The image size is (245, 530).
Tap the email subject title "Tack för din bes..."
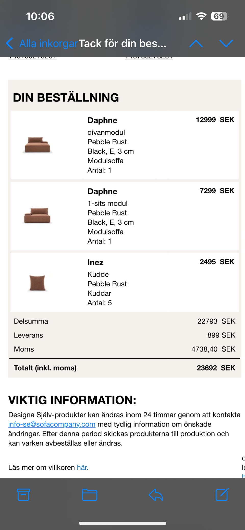(122, 44)
